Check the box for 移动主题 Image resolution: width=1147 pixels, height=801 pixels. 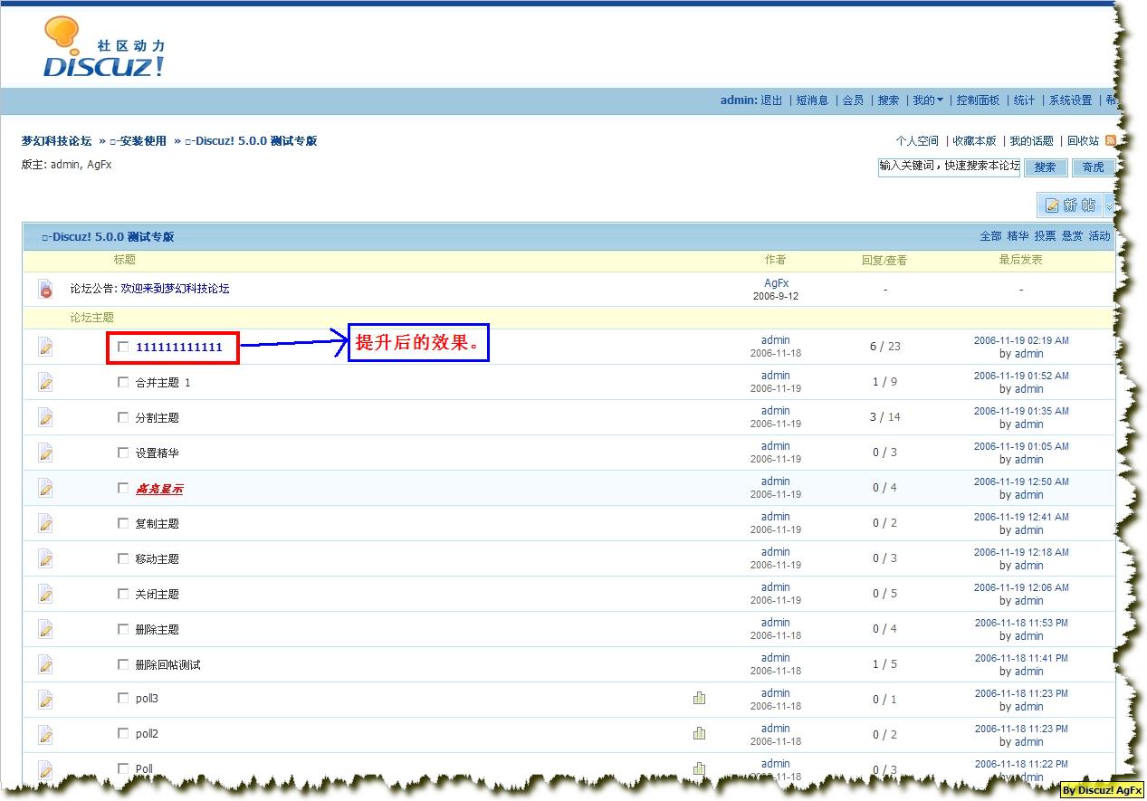click(x=123, y=558)
